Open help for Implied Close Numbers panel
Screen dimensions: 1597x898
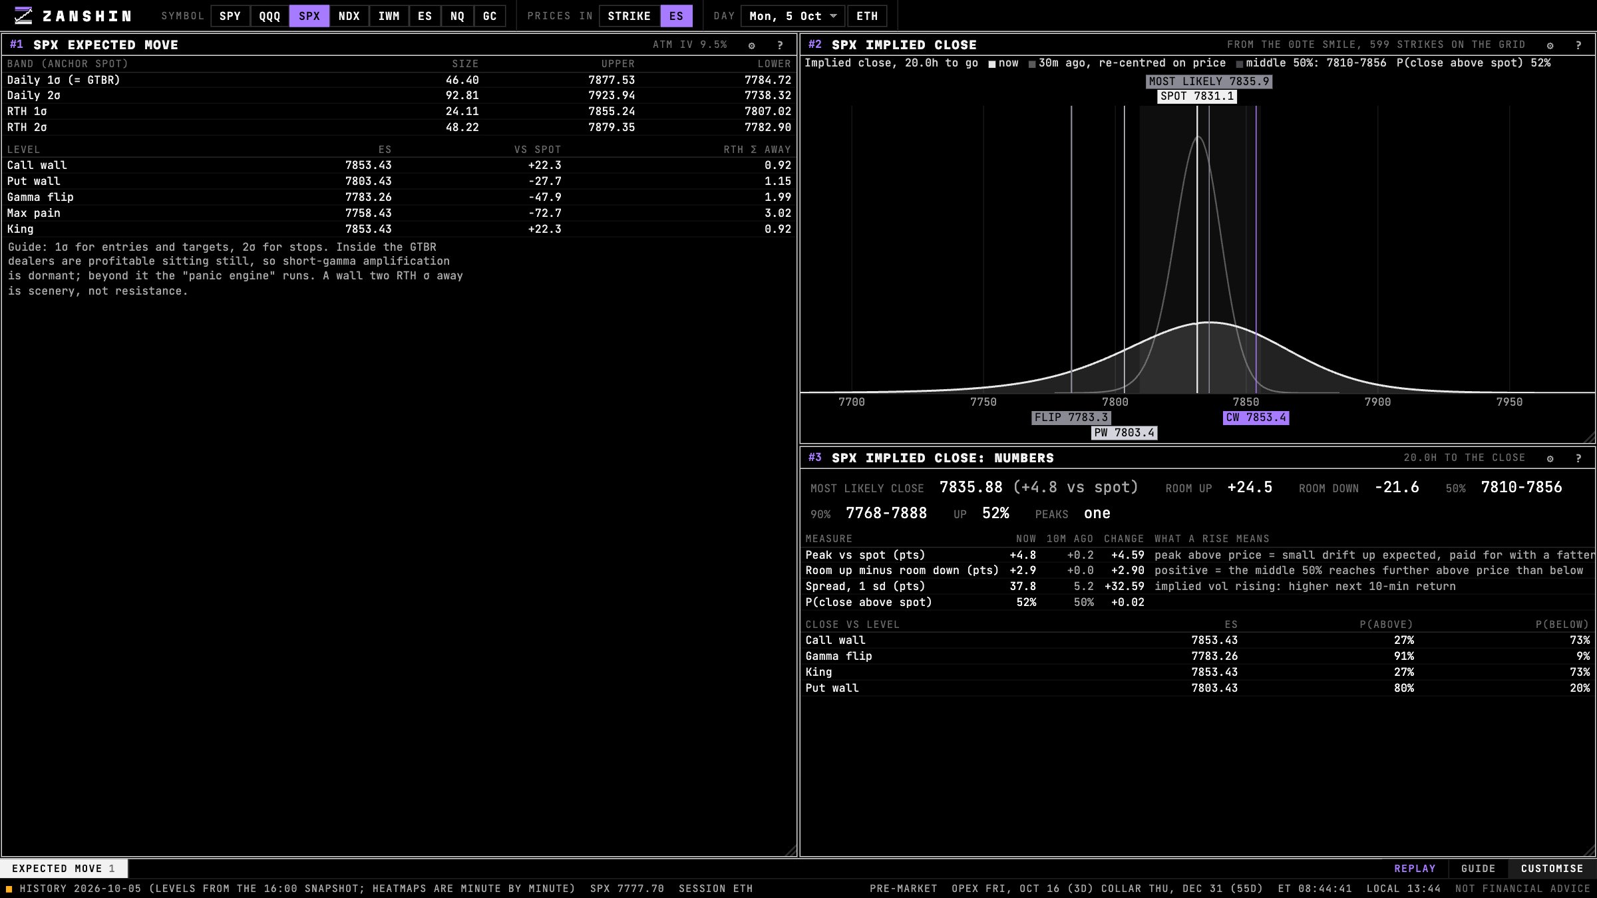click(1578, 458)
